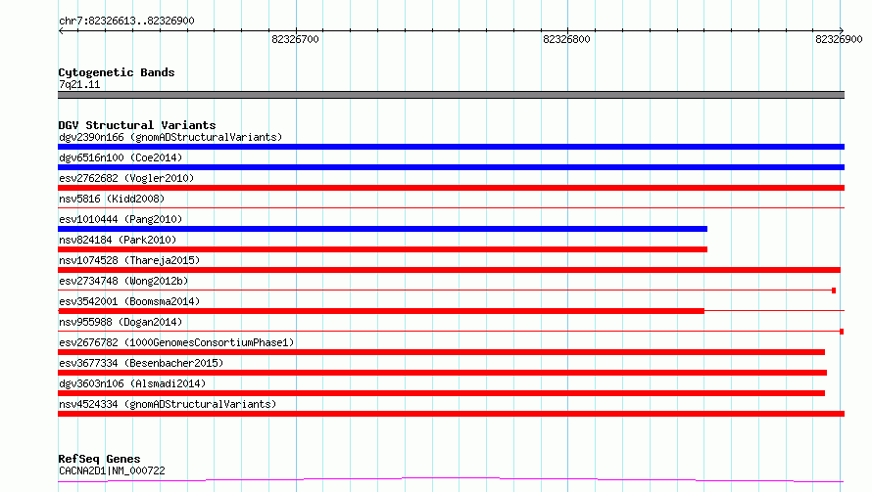Click the red bar under dgv3603n106
The image size is (872, 492).
(x=442, y=393)
